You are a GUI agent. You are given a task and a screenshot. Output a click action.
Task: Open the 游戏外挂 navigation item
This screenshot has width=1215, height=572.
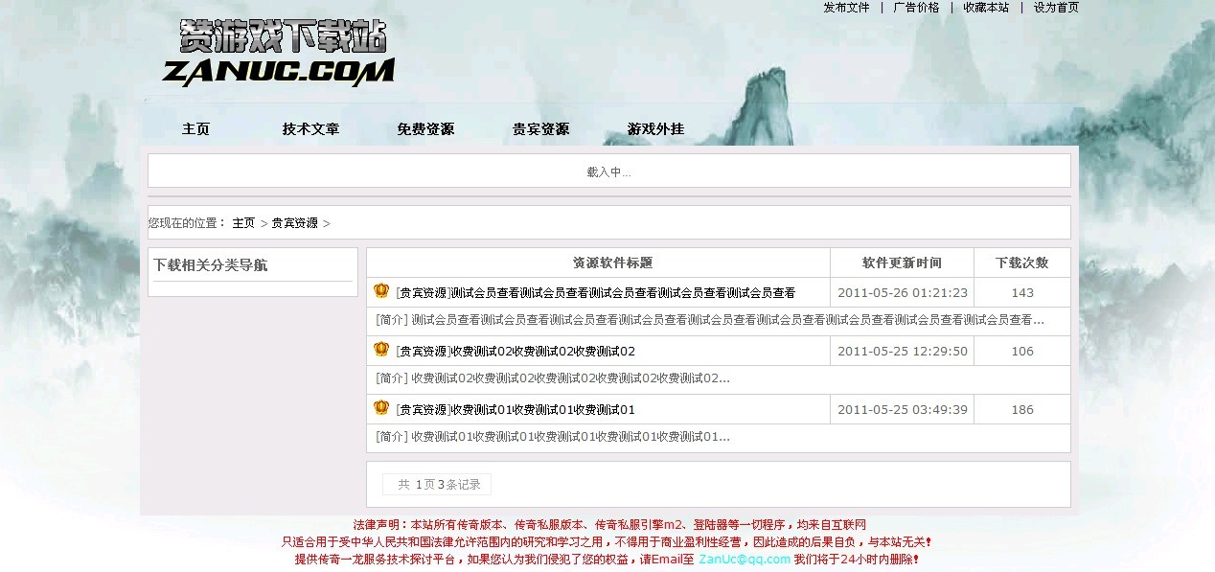[655, 129]
